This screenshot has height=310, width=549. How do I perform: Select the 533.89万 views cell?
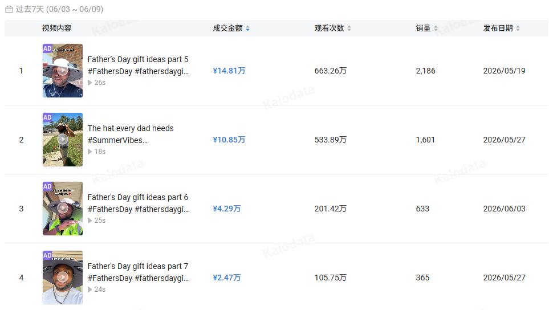click(x=331, y=140)
